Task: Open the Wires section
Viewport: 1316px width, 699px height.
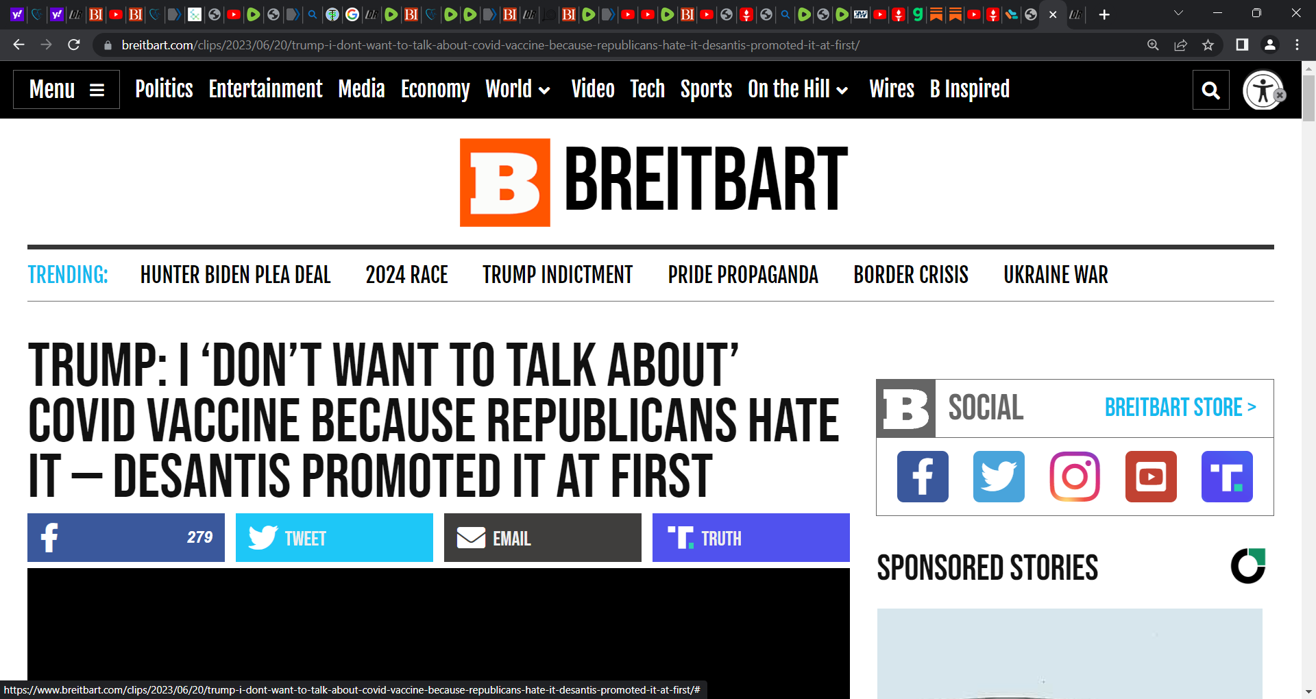Action: 892,89
